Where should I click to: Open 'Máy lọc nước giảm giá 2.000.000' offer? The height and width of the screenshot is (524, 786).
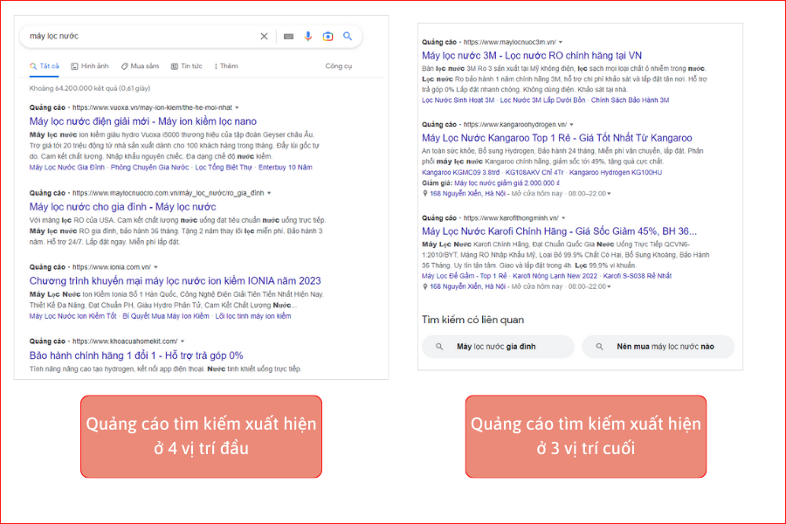click(507, 183)
